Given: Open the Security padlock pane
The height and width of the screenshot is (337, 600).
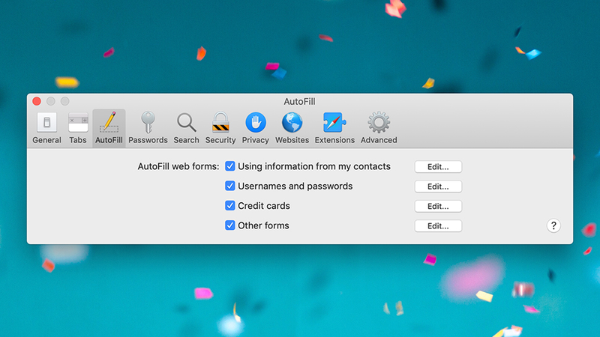Looking at the screenshot, I should click(x=220, y=128).
